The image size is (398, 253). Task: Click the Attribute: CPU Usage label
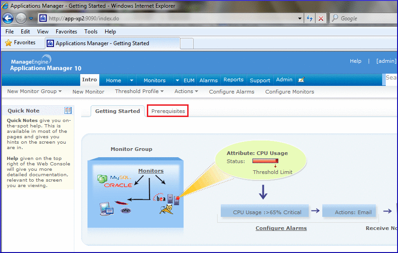coord(257,153)
